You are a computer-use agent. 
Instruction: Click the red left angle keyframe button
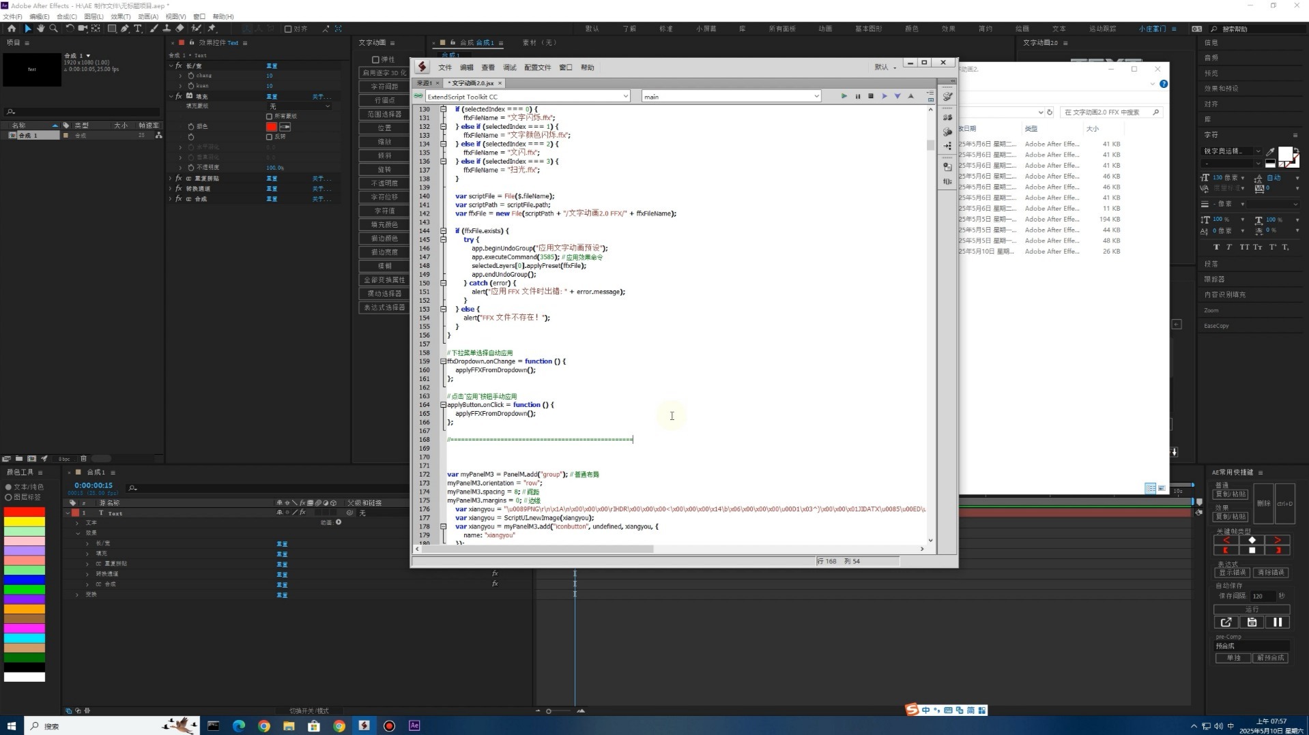[1226, 540]
